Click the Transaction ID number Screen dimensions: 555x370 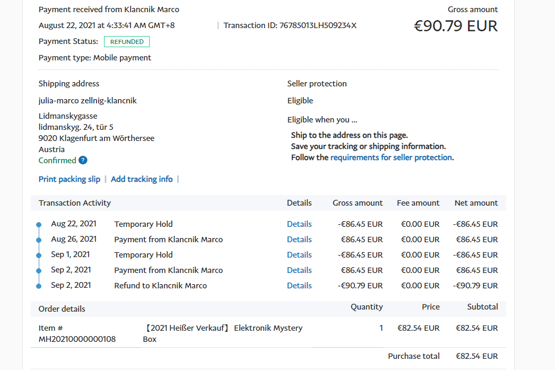point(318,25)
